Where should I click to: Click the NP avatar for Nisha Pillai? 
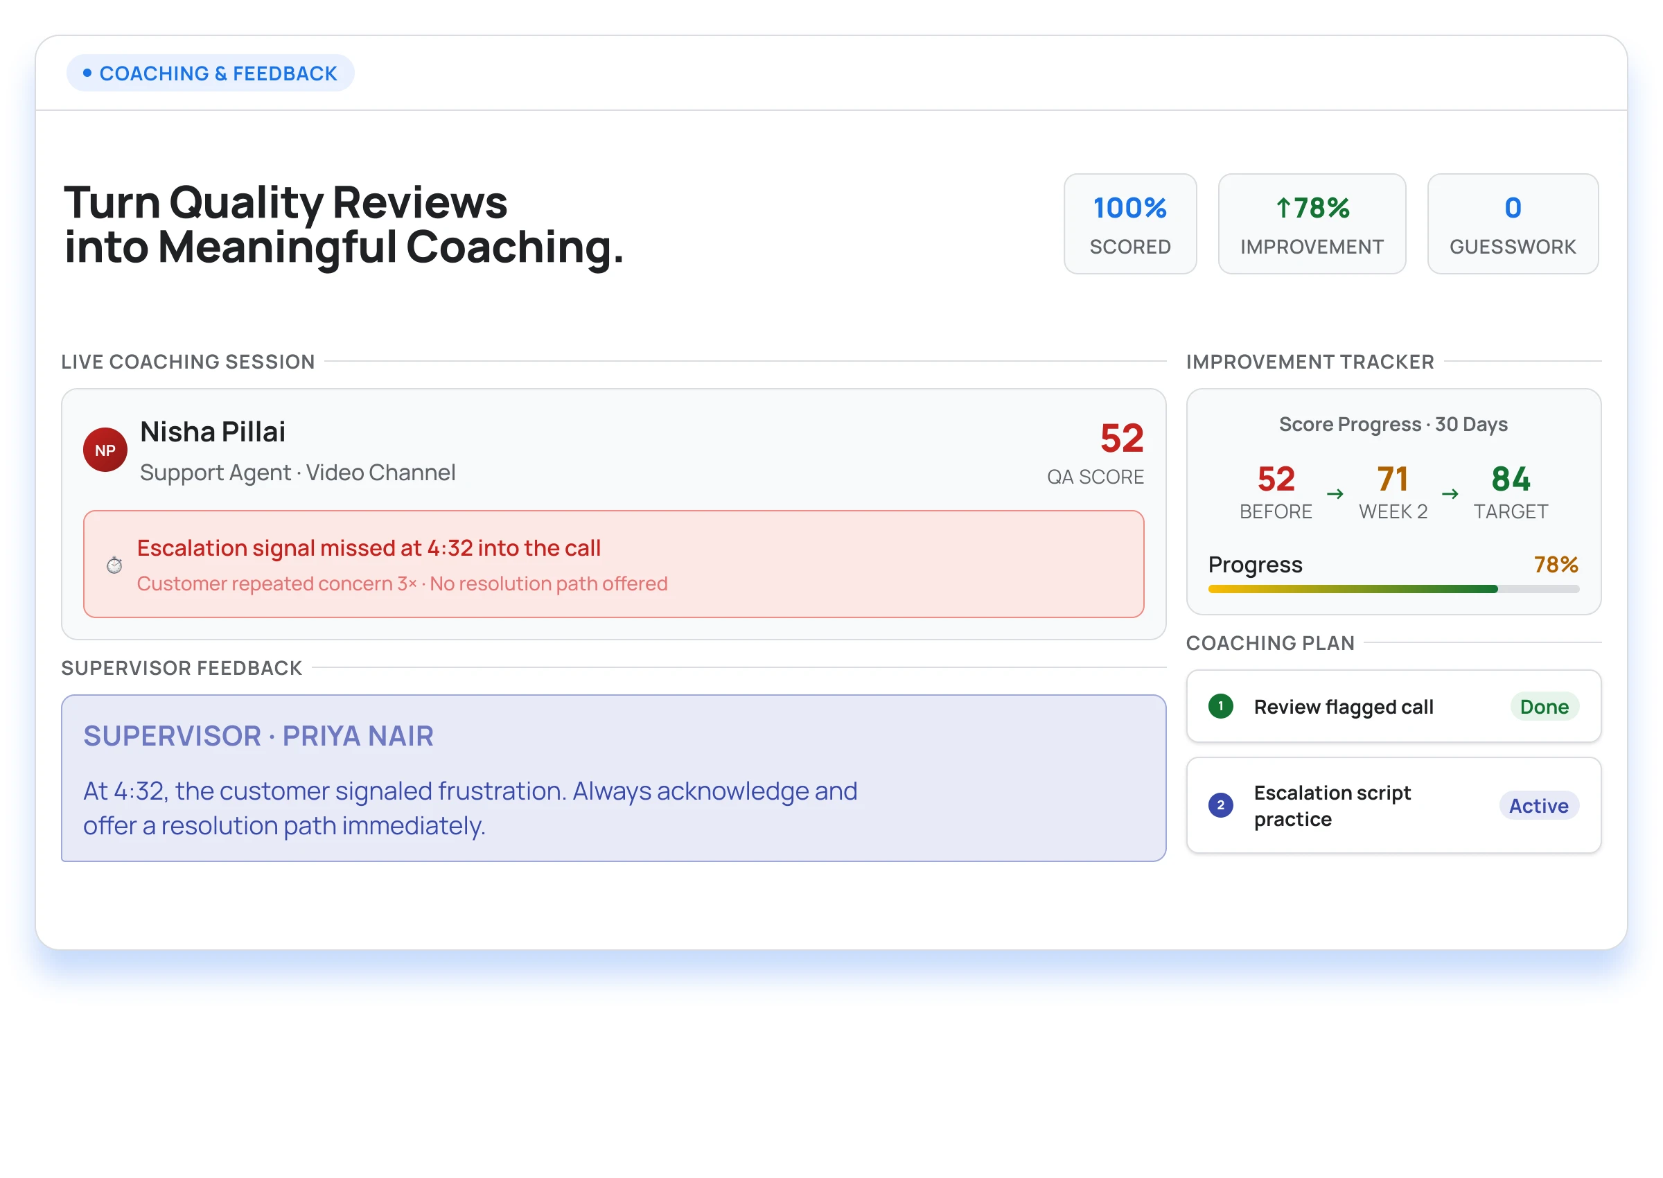point(105,450)
